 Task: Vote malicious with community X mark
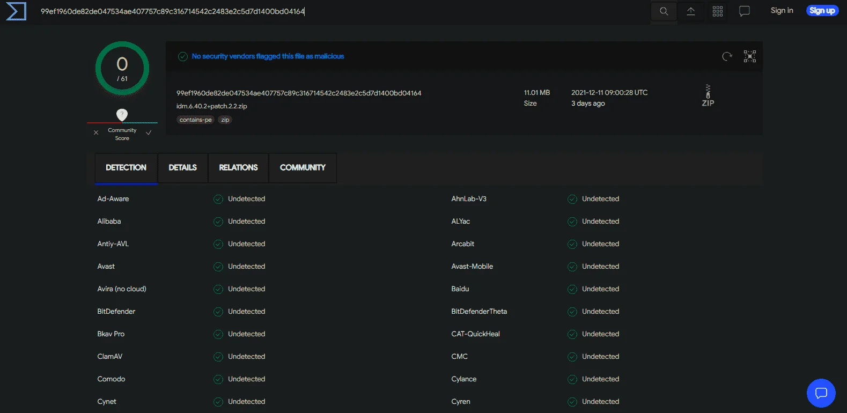click(x=96, y=132)
